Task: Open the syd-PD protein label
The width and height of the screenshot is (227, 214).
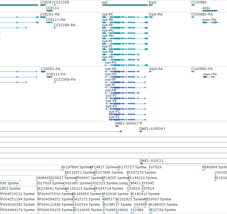Action: click(111, 69)
